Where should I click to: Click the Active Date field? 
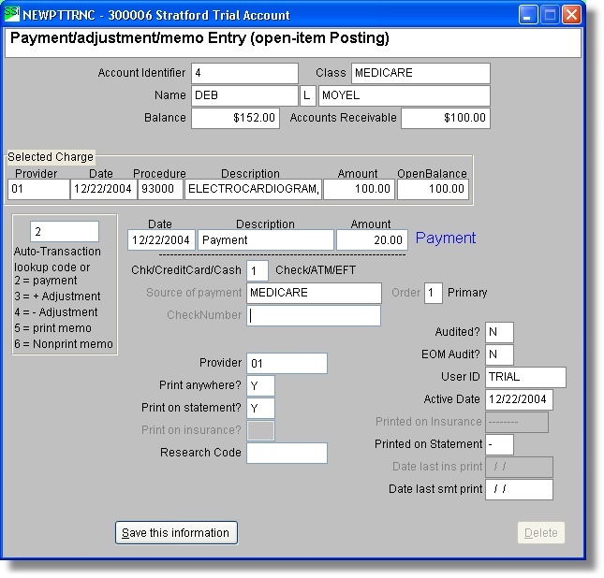coord(520,399)
